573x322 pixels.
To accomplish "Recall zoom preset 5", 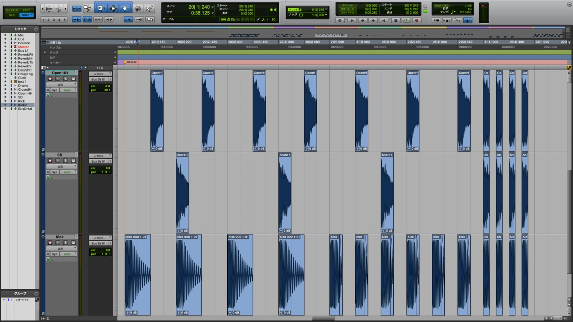I will point(64,20).
